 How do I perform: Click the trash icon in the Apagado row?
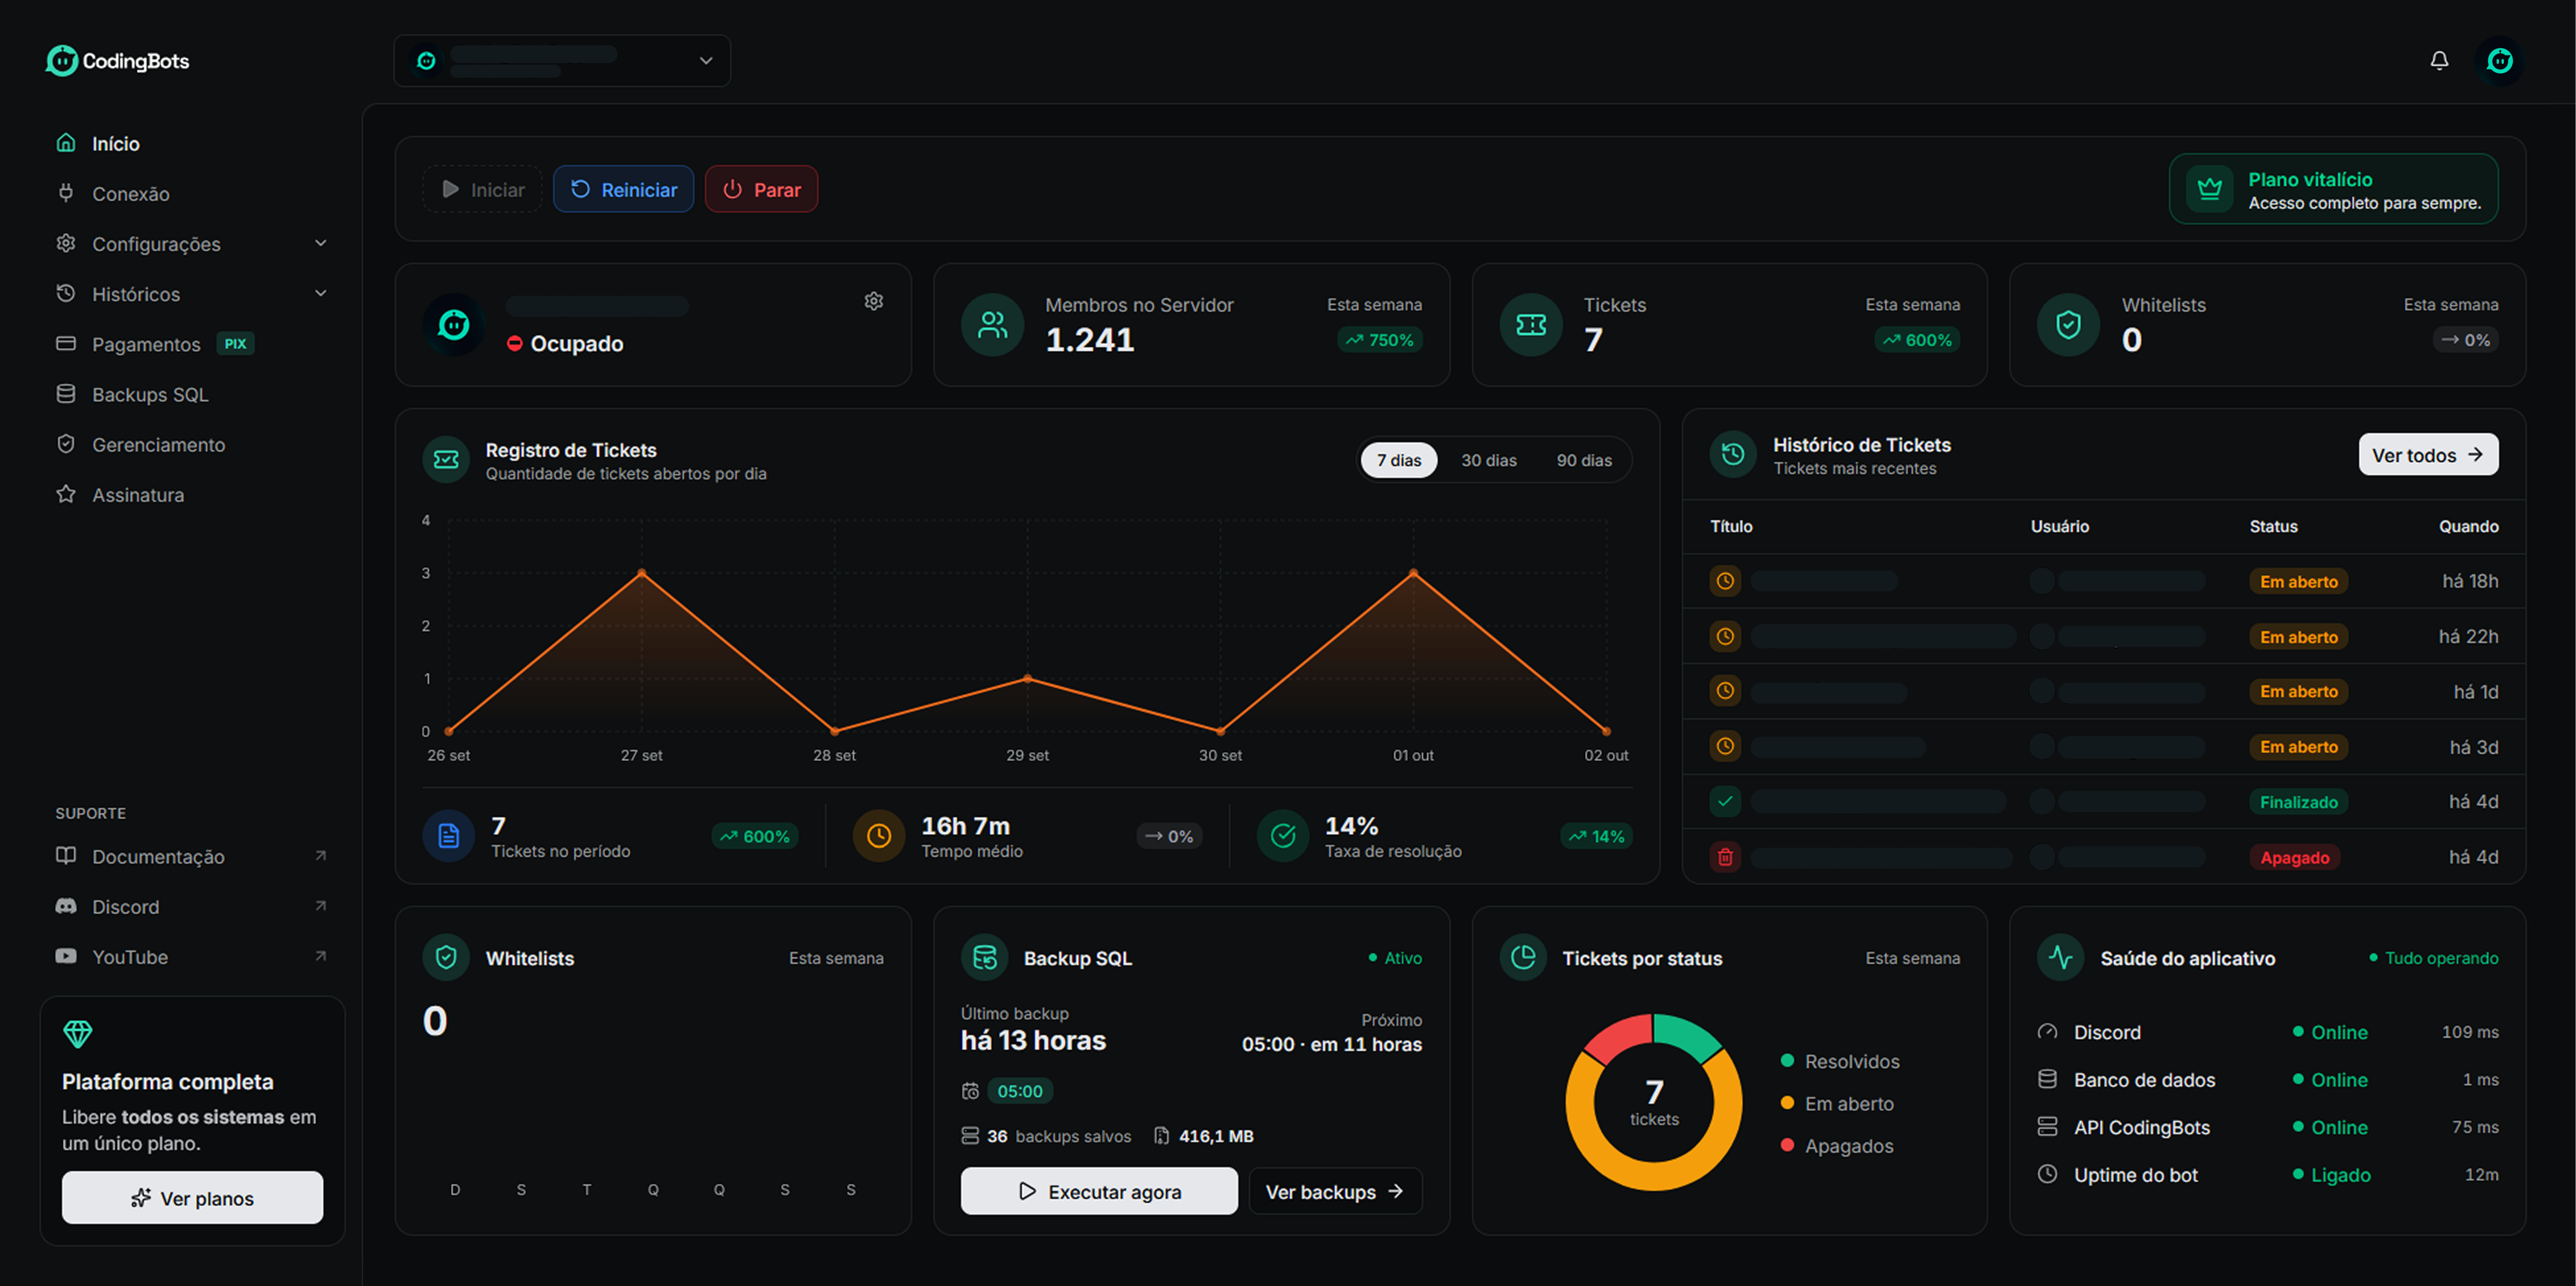1725,857
